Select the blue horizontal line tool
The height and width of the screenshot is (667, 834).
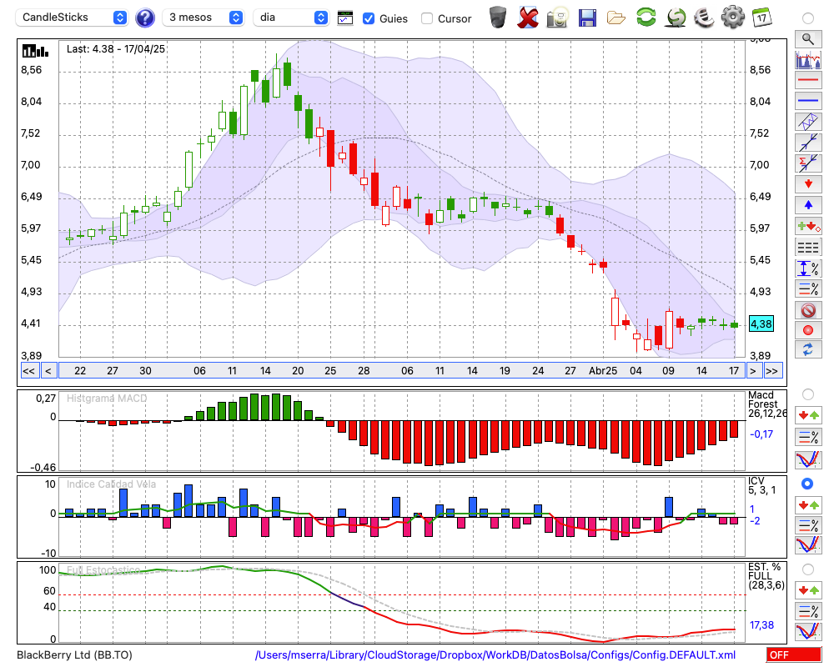pos(808,101)
